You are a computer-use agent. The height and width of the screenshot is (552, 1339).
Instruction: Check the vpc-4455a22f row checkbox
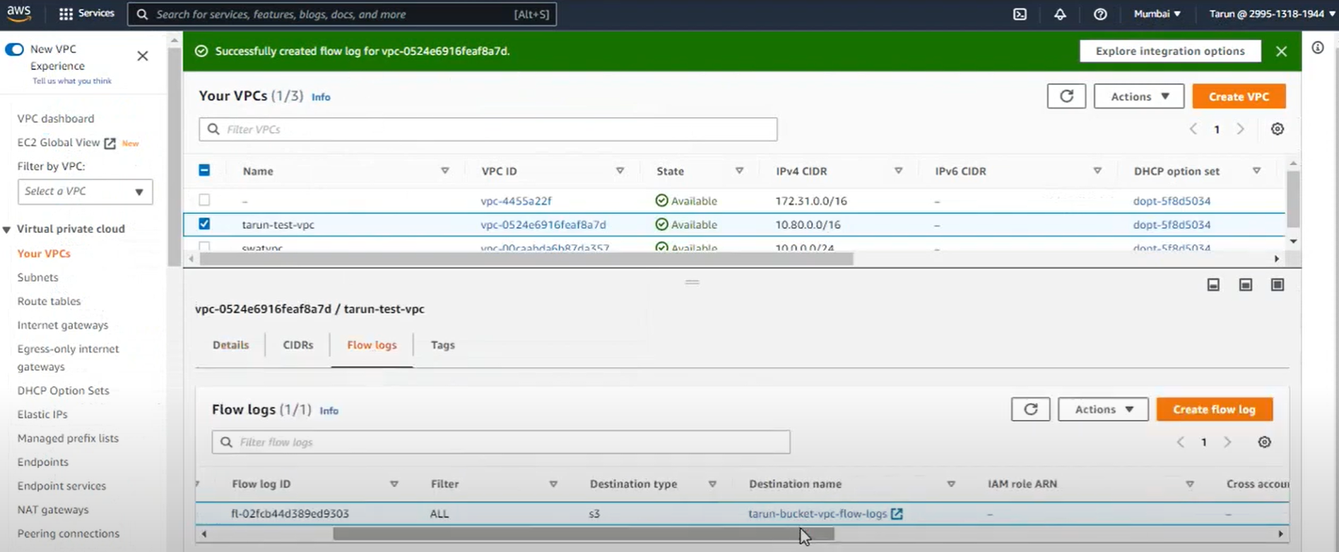(x=204, y=200)
